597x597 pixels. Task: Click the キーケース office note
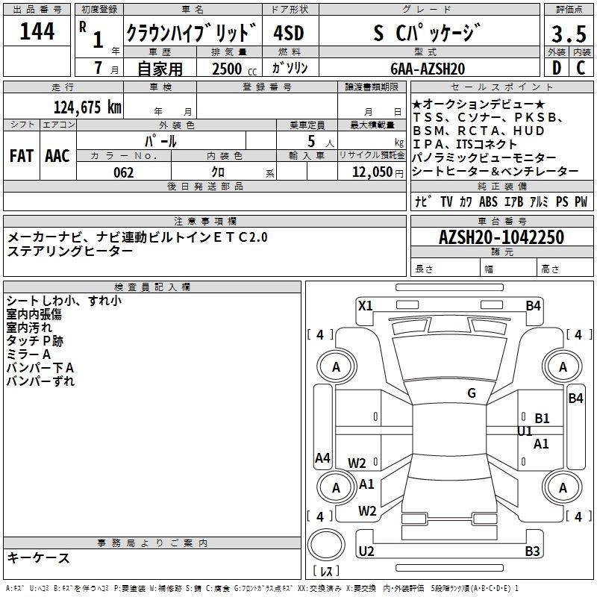[39, 557]
